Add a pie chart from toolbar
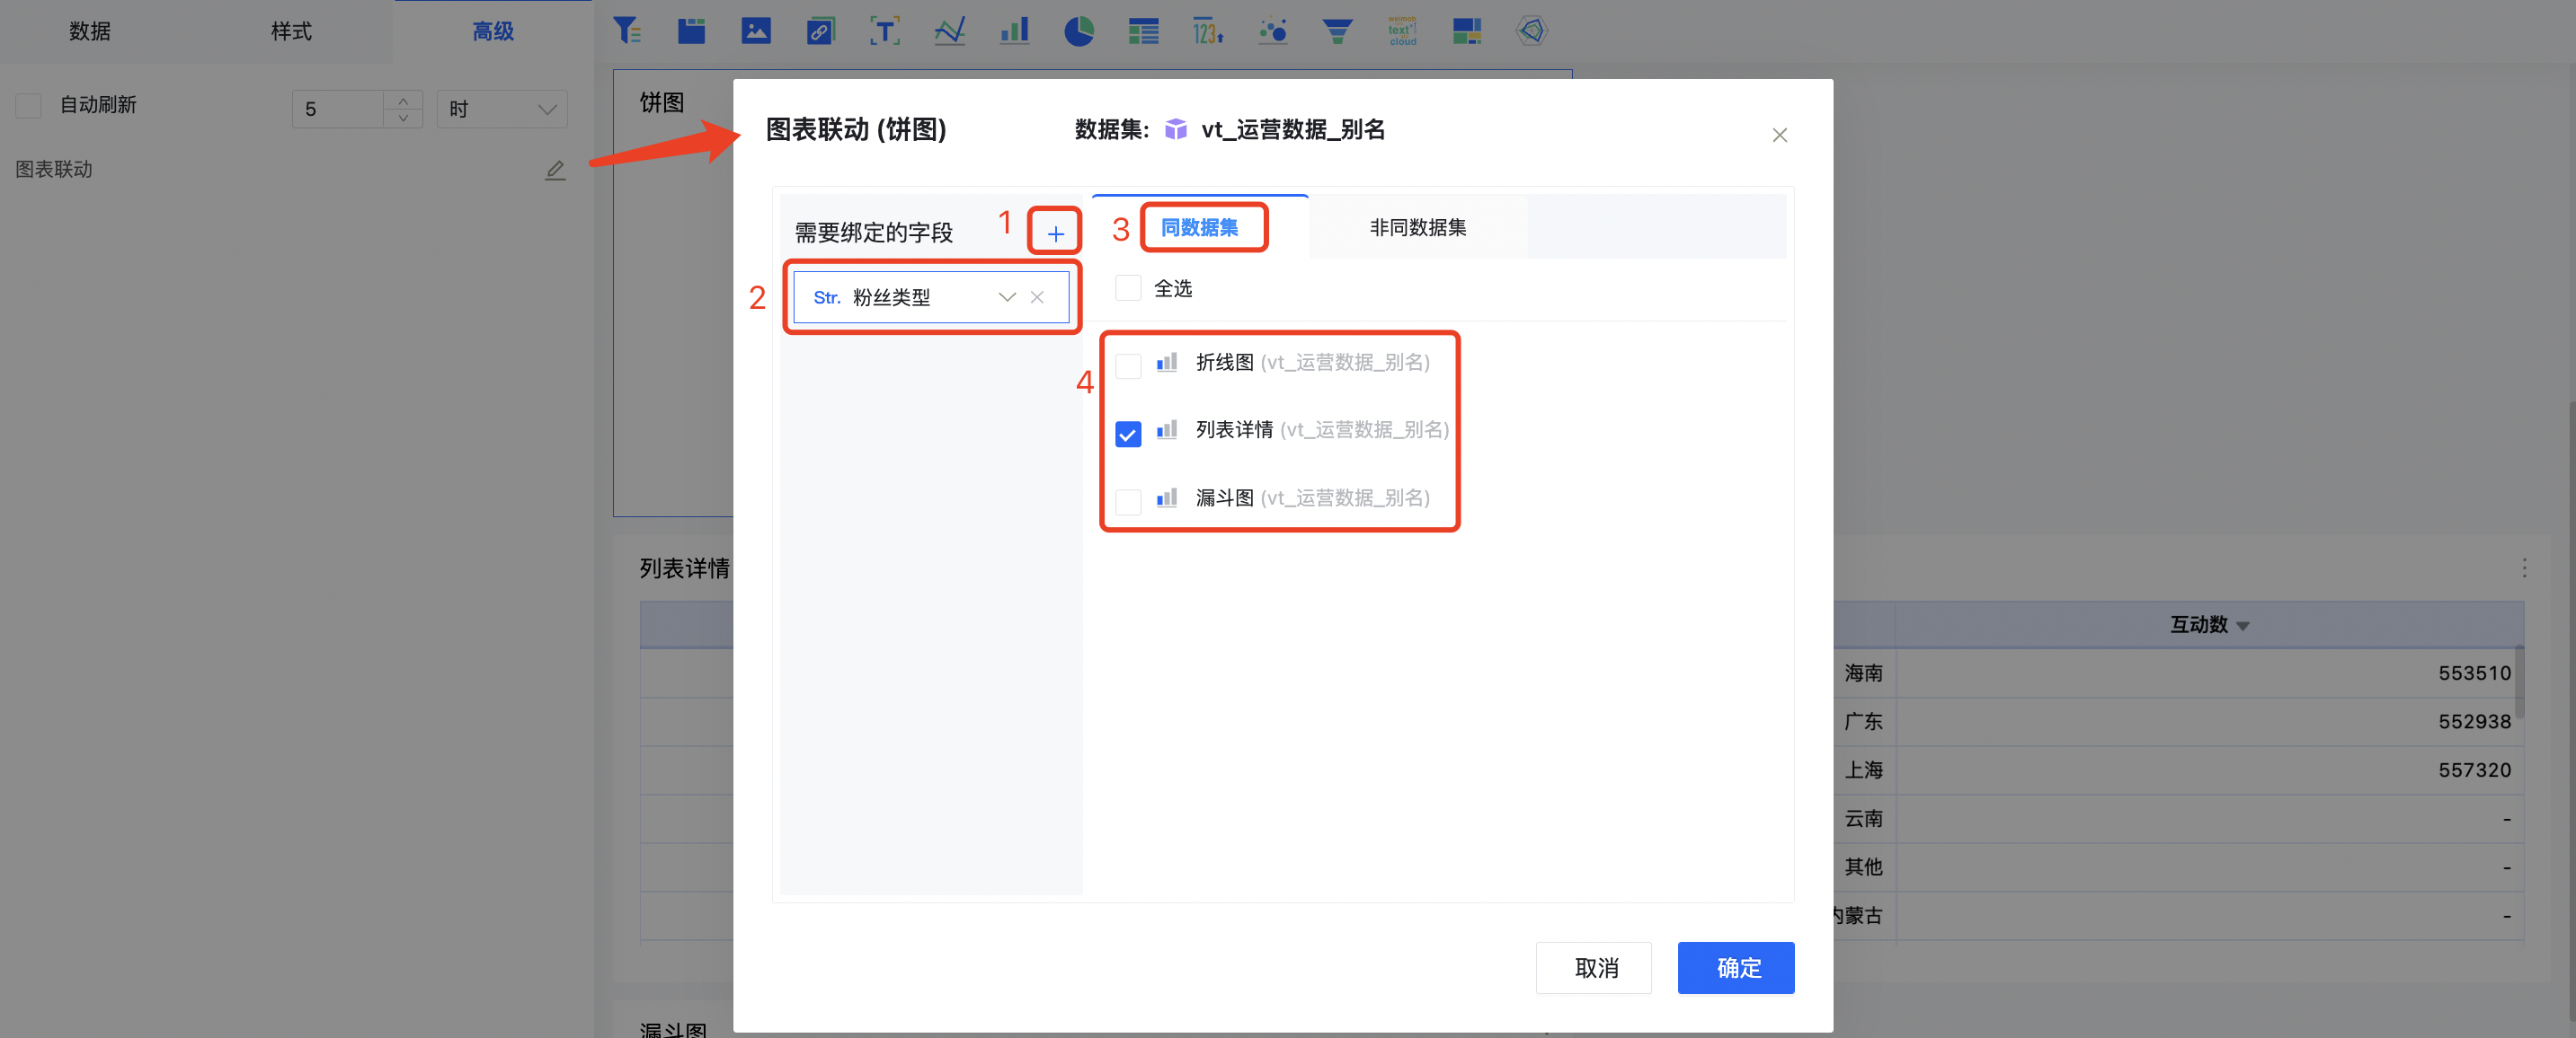Screen dimensions: 2576x1038 tap(1079, 31)
